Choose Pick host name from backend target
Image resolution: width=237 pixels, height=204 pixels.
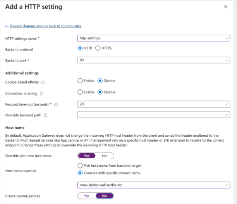point(80,166)
